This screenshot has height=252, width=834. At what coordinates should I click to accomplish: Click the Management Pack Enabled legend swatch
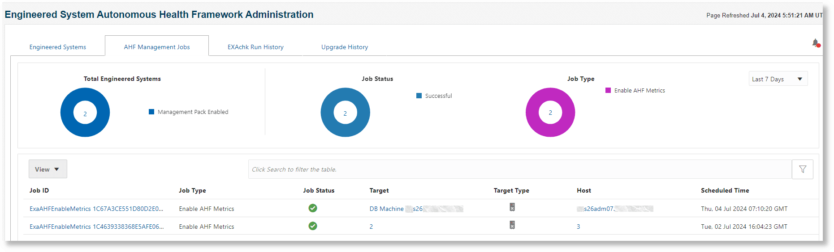pyautogui.click(x=151, y=112)
